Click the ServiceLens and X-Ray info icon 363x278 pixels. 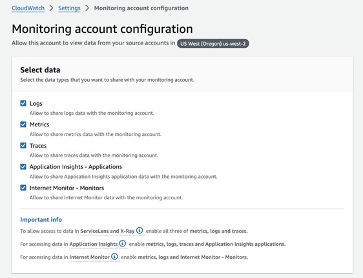point(140,230)
